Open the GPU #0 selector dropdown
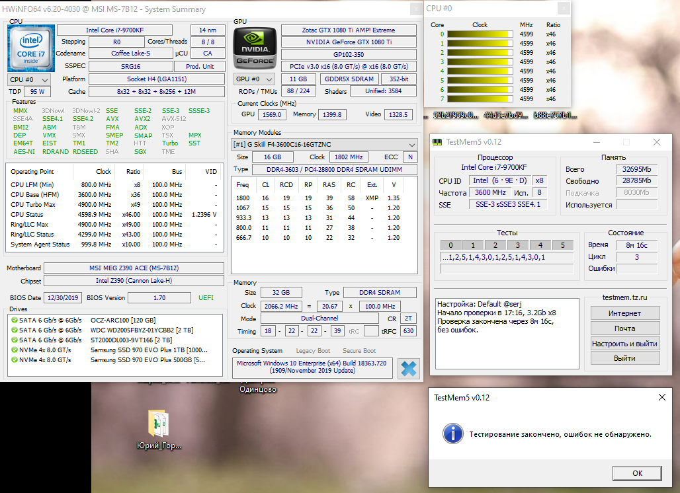The image size is (680, 493). point(254,79)
